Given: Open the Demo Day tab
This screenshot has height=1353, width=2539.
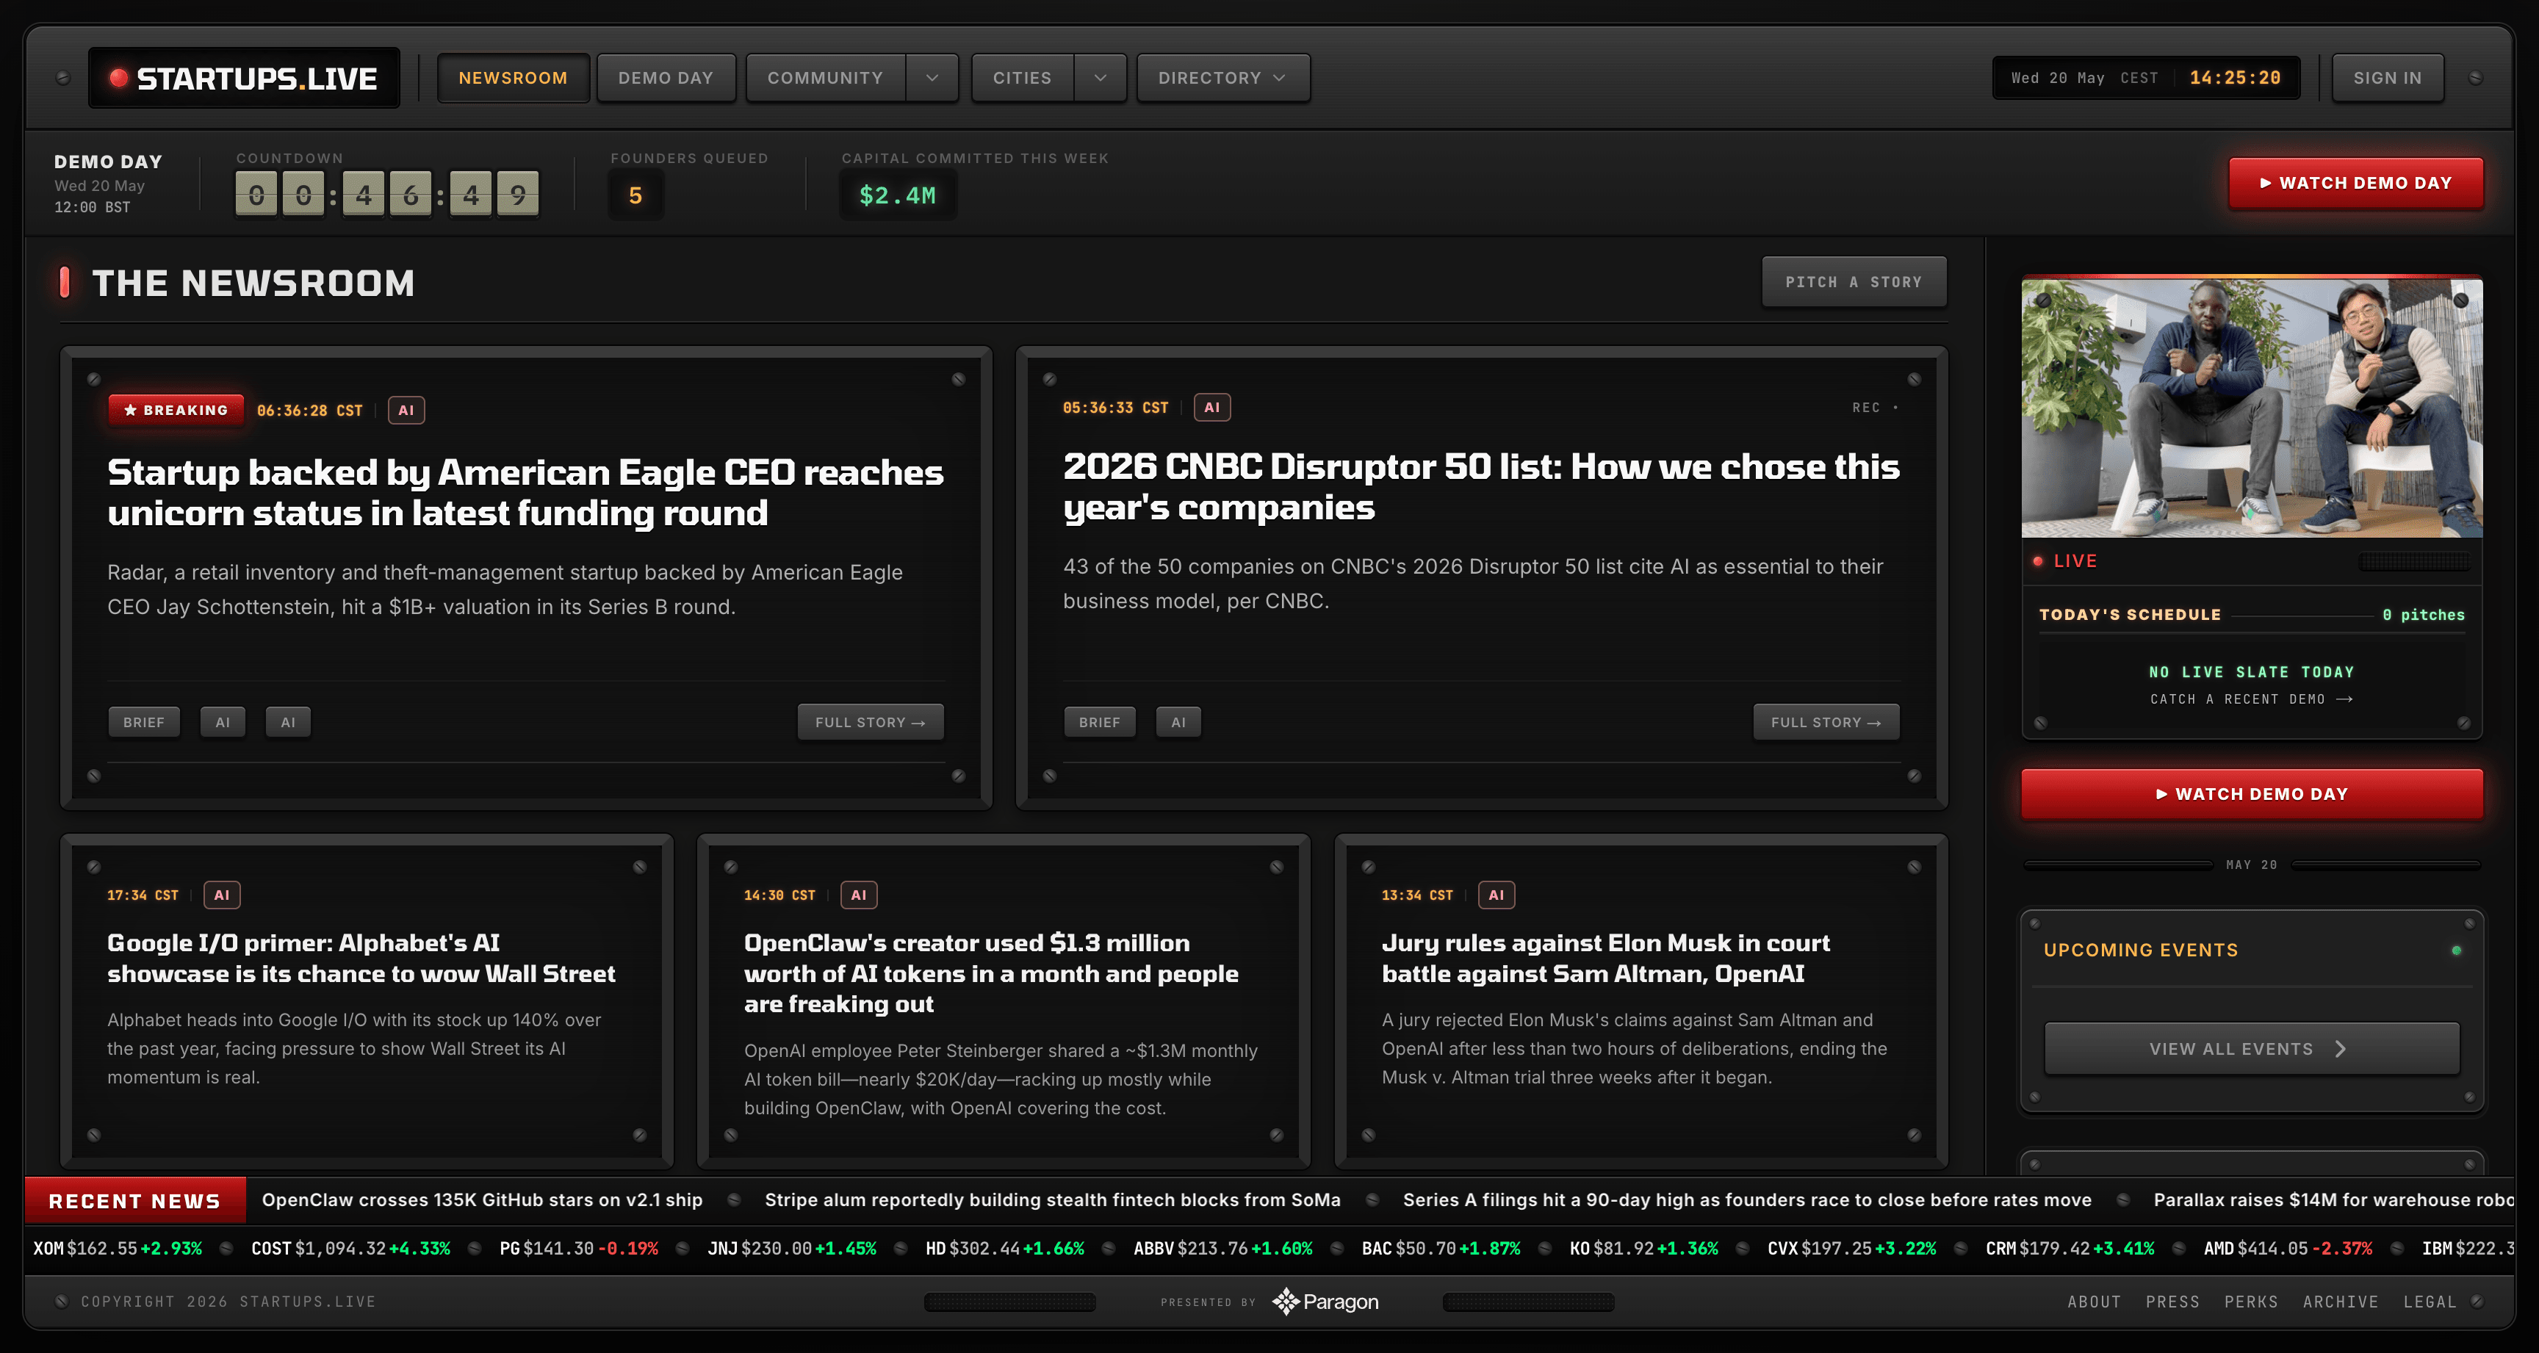Looking at the screenshot, I should (666, 78).
